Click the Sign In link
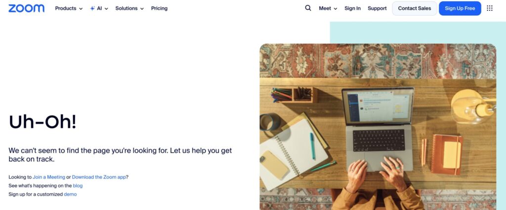Viewport: 506px width, 210px height. point(352,8)
